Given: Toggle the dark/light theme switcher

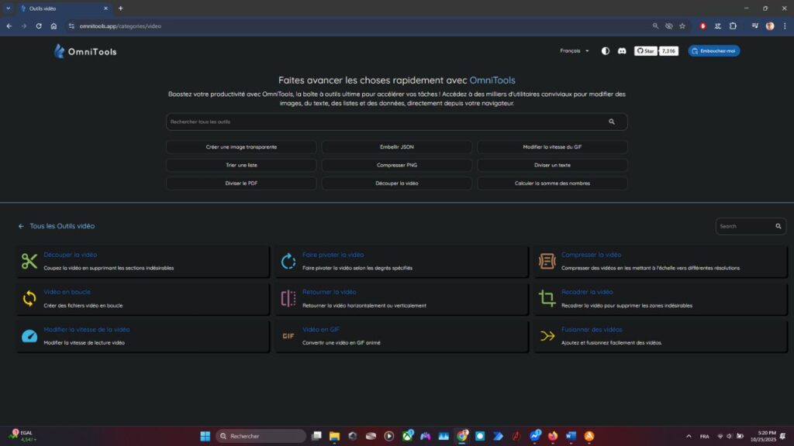Looking at the screenshot, I should pos(606,50).
